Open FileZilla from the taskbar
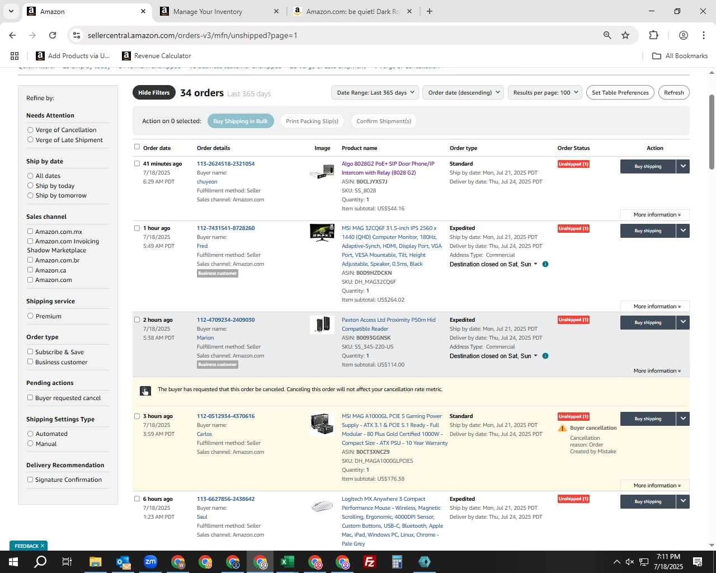The height and width of the screenshot is (573, 716). [370, 562]
